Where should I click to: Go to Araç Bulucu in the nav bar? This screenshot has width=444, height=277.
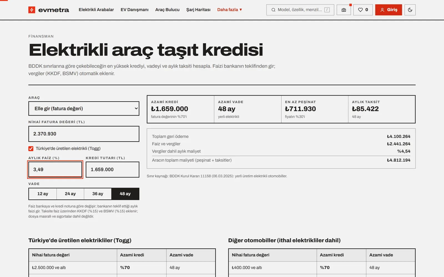[x=167, y=10]
